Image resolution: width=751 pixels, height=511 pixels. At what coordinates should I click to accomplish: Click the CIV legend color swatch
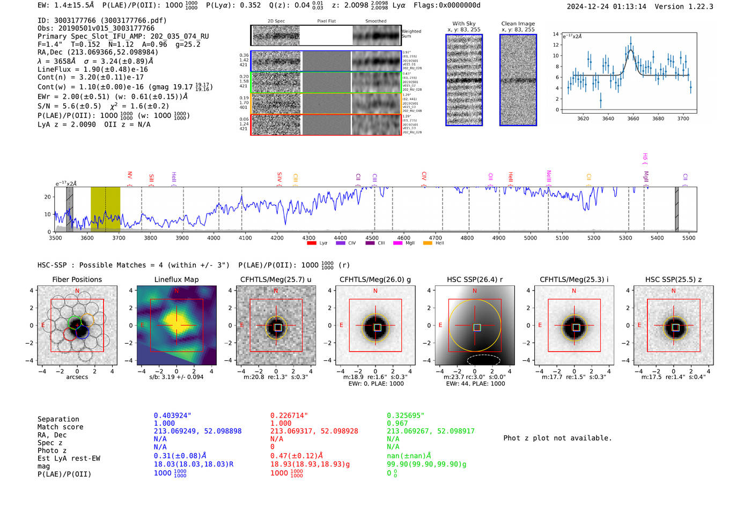(x=341, y=243)
